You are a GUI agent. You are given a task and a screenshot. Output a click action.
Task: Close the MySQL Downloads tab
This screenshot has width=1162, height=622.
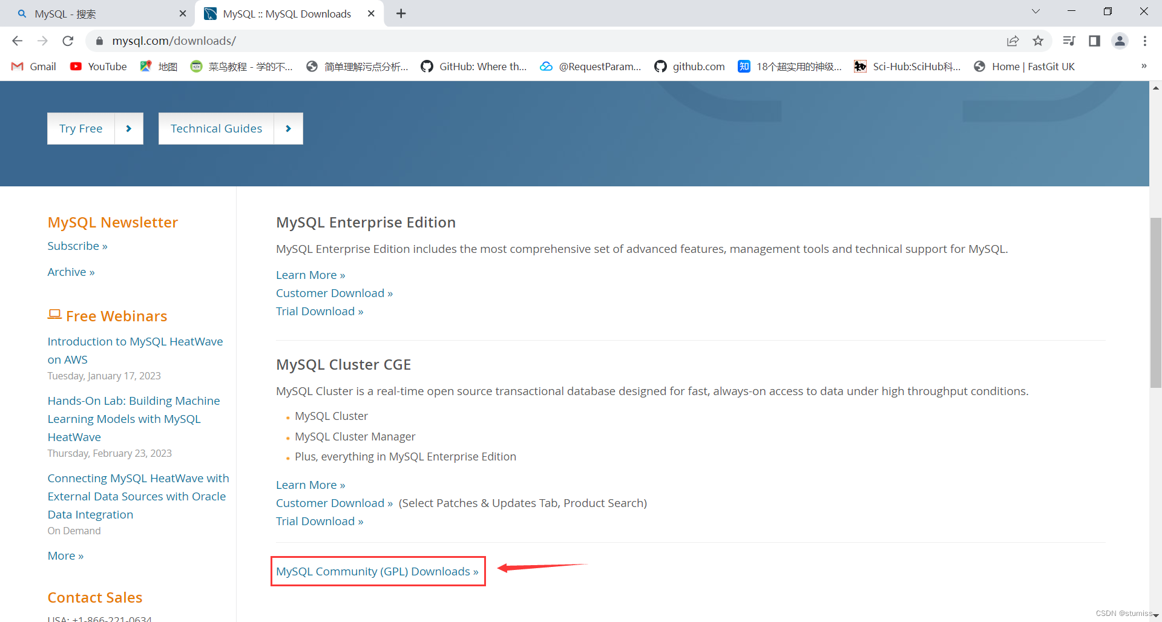point(371,13)
